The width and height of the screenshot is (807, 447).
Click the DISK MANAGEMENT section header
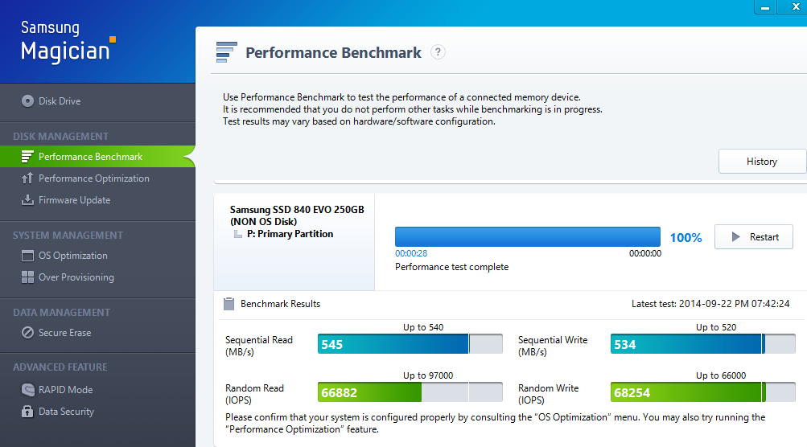point(60,137)
